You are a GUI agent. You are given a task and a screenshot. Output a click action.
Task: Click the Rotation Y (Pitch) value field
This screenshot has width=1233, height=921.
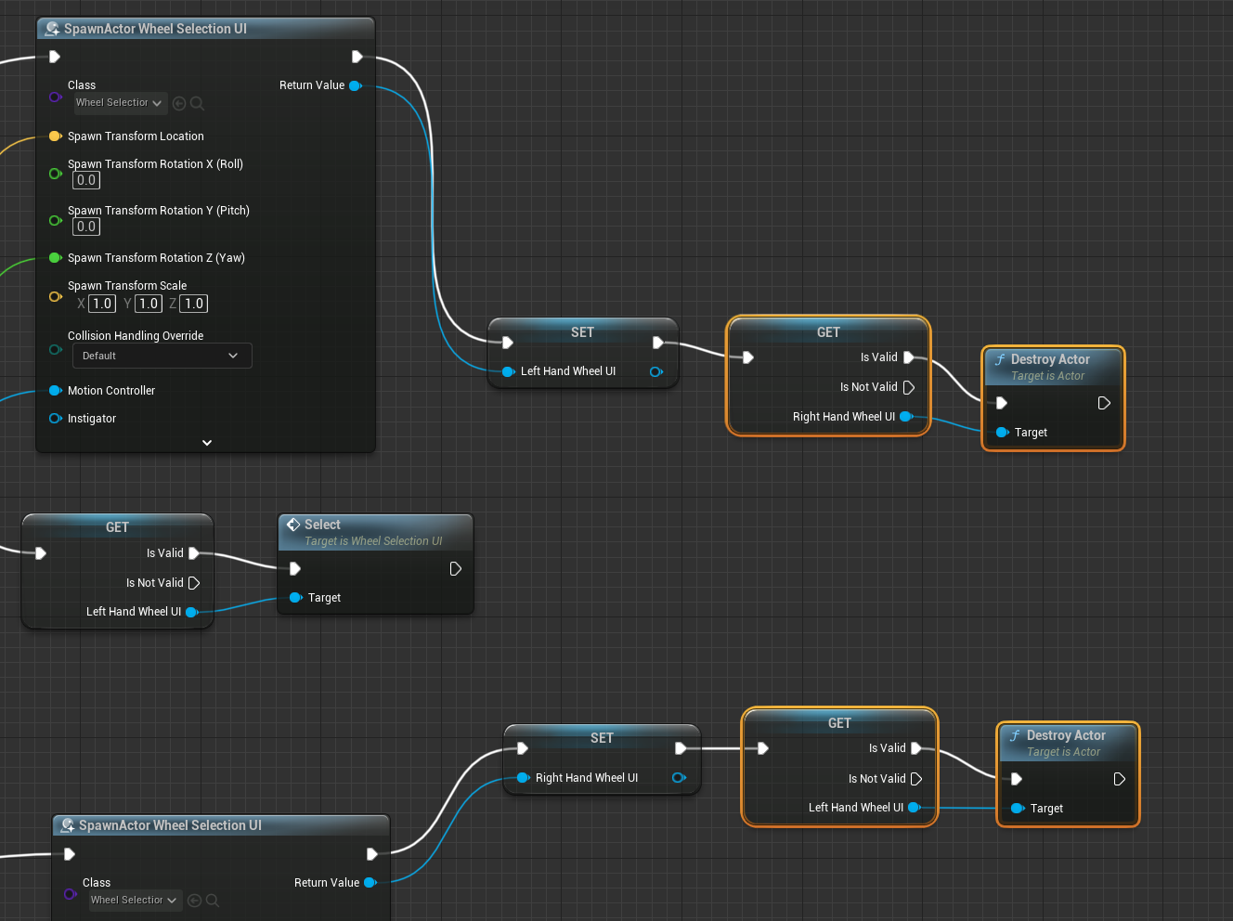point(86,227)
